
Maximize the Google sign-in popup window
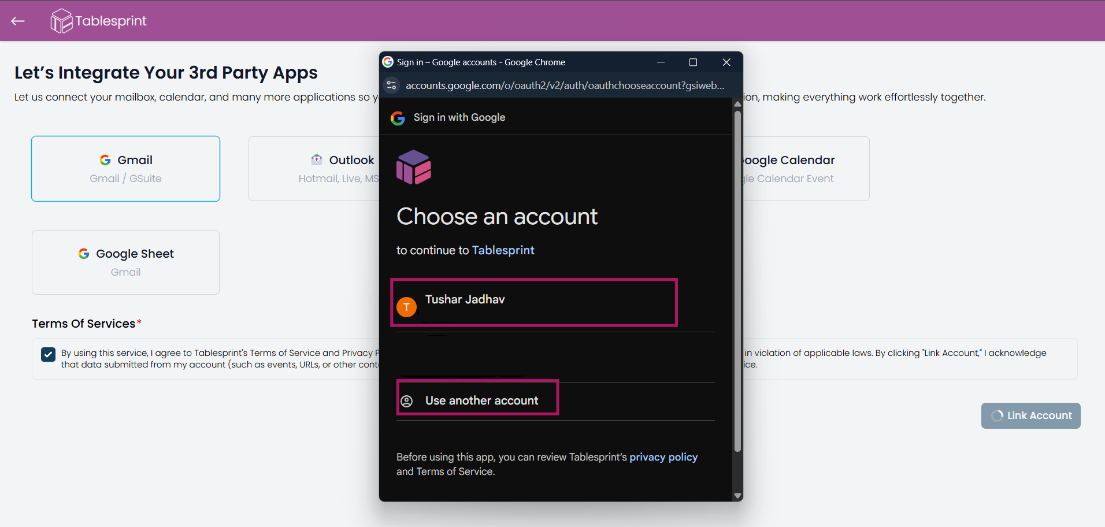click(693, 62)
